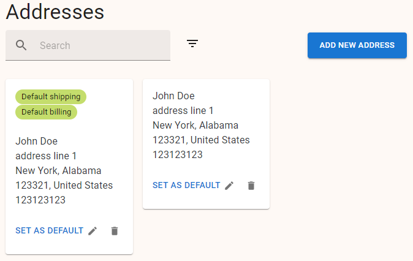Click the magnifying glass search icon
413x261 pixels.
click(21, 45)
